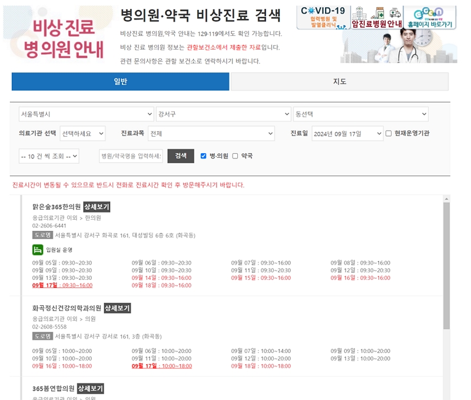Screen dimensions: 471x400
Task: Open the COVID-19 협력병원 banner
Action: click(x=323, y=18)
